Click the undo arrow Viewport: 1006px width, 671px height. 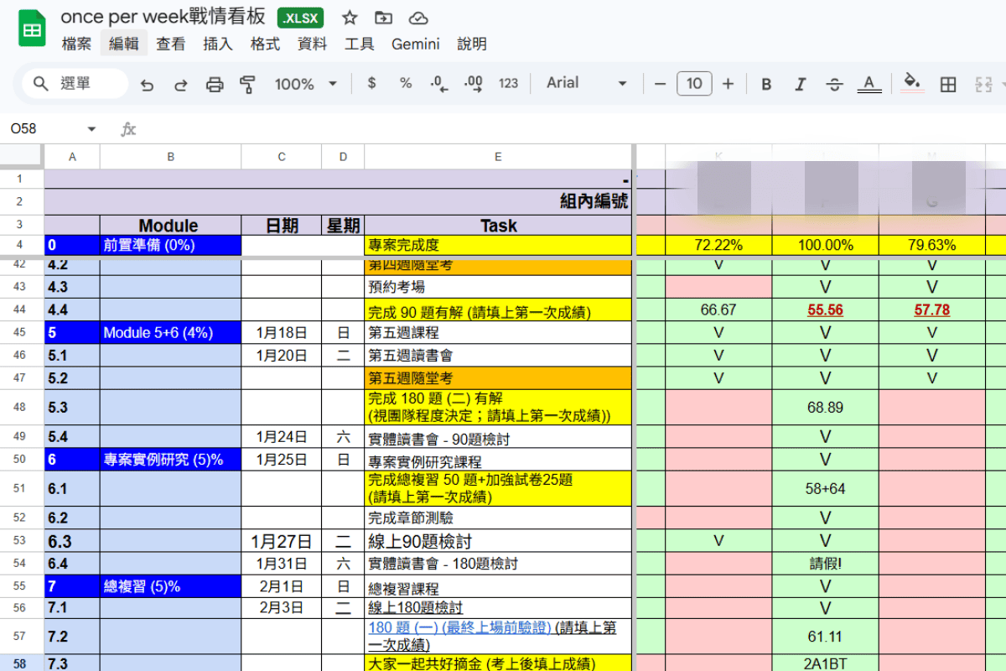pyautogui.click(x=148, y=84)
